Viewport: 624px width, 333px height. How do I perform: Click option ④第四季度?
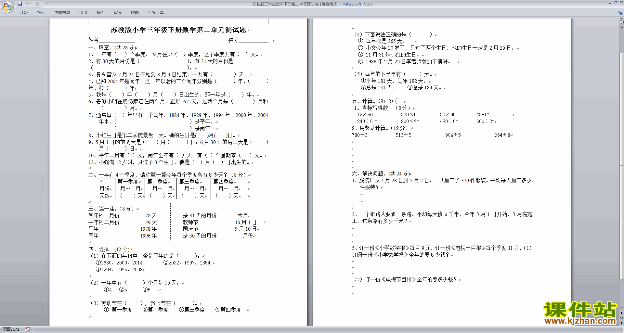tap(228, 310)
